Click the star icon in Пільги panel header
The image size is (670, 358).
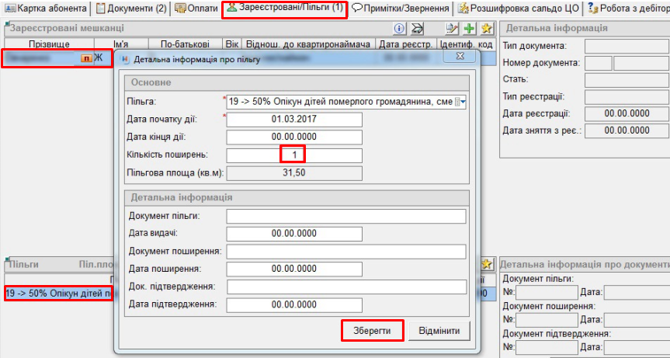click(x=487, y=265)
